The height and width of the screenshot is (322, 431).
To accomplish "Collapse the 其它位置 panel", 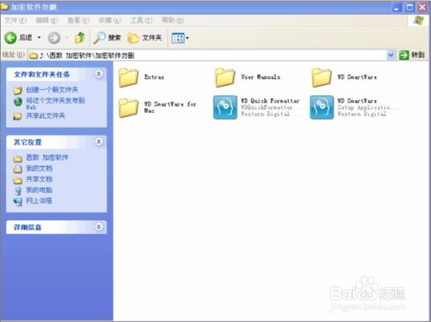I will [x=99, y=141].
